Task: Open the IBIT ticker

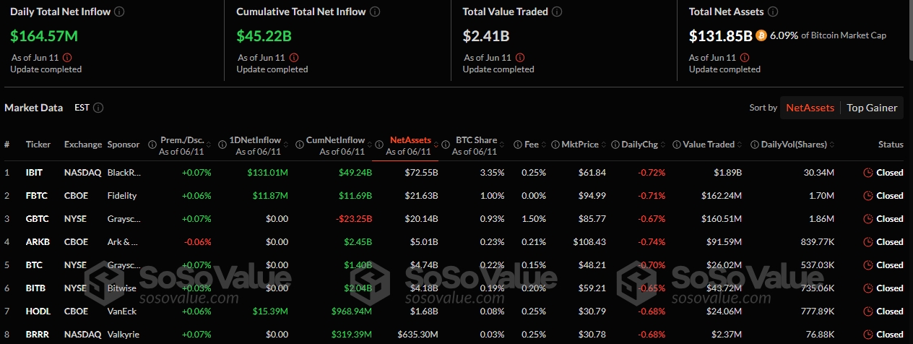Action: pyautogui.click(x=35, y=173)
